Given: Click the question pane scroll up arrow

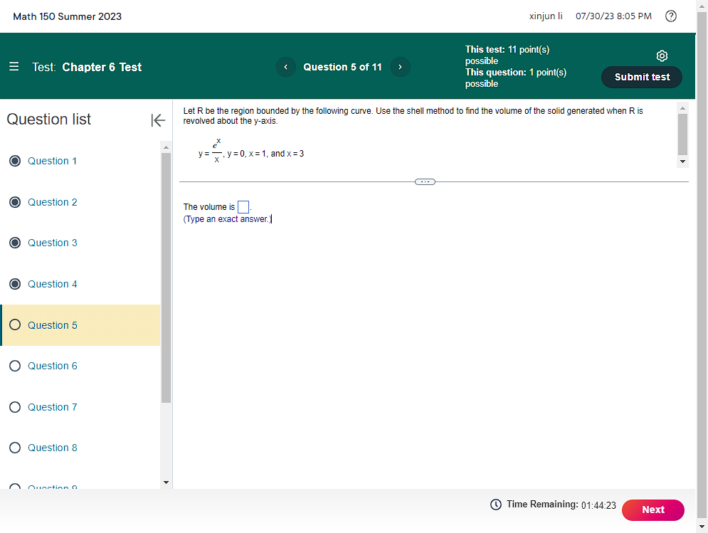Looking at the screenshot, I should [x=682, y=107].
